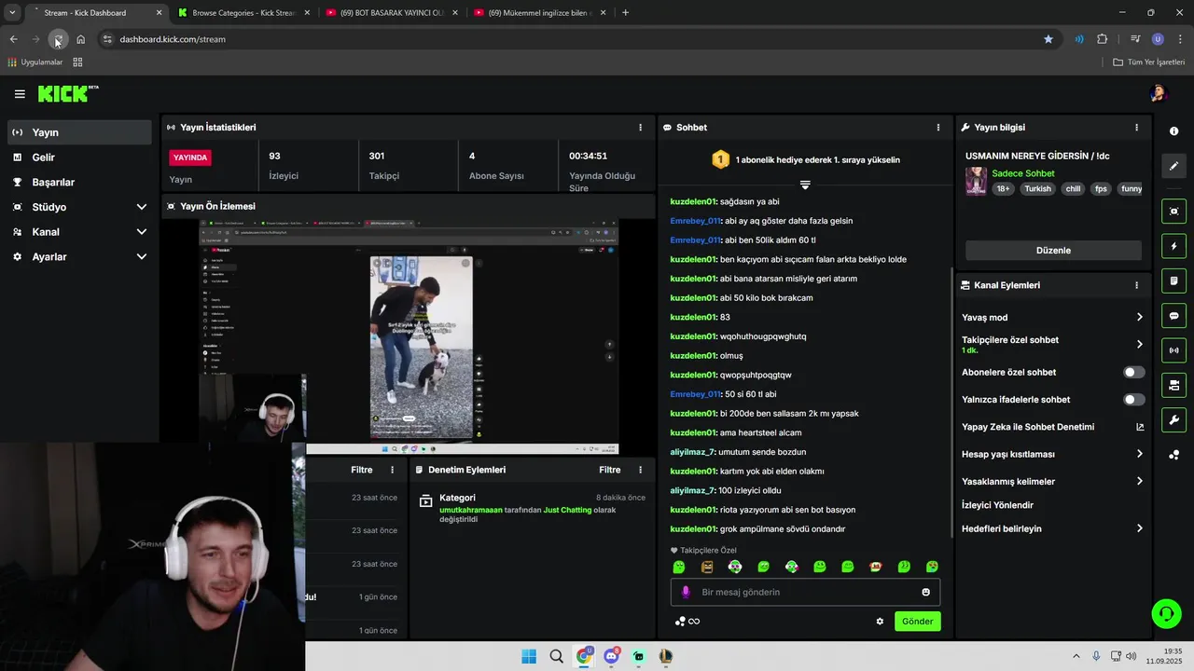Open Discord from the taskbar
The height and width of the screenshot is (671, 1194).
(x=611, y=656)
